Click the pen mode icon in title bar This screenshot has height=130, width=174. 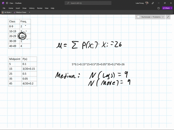click(153, 3)
